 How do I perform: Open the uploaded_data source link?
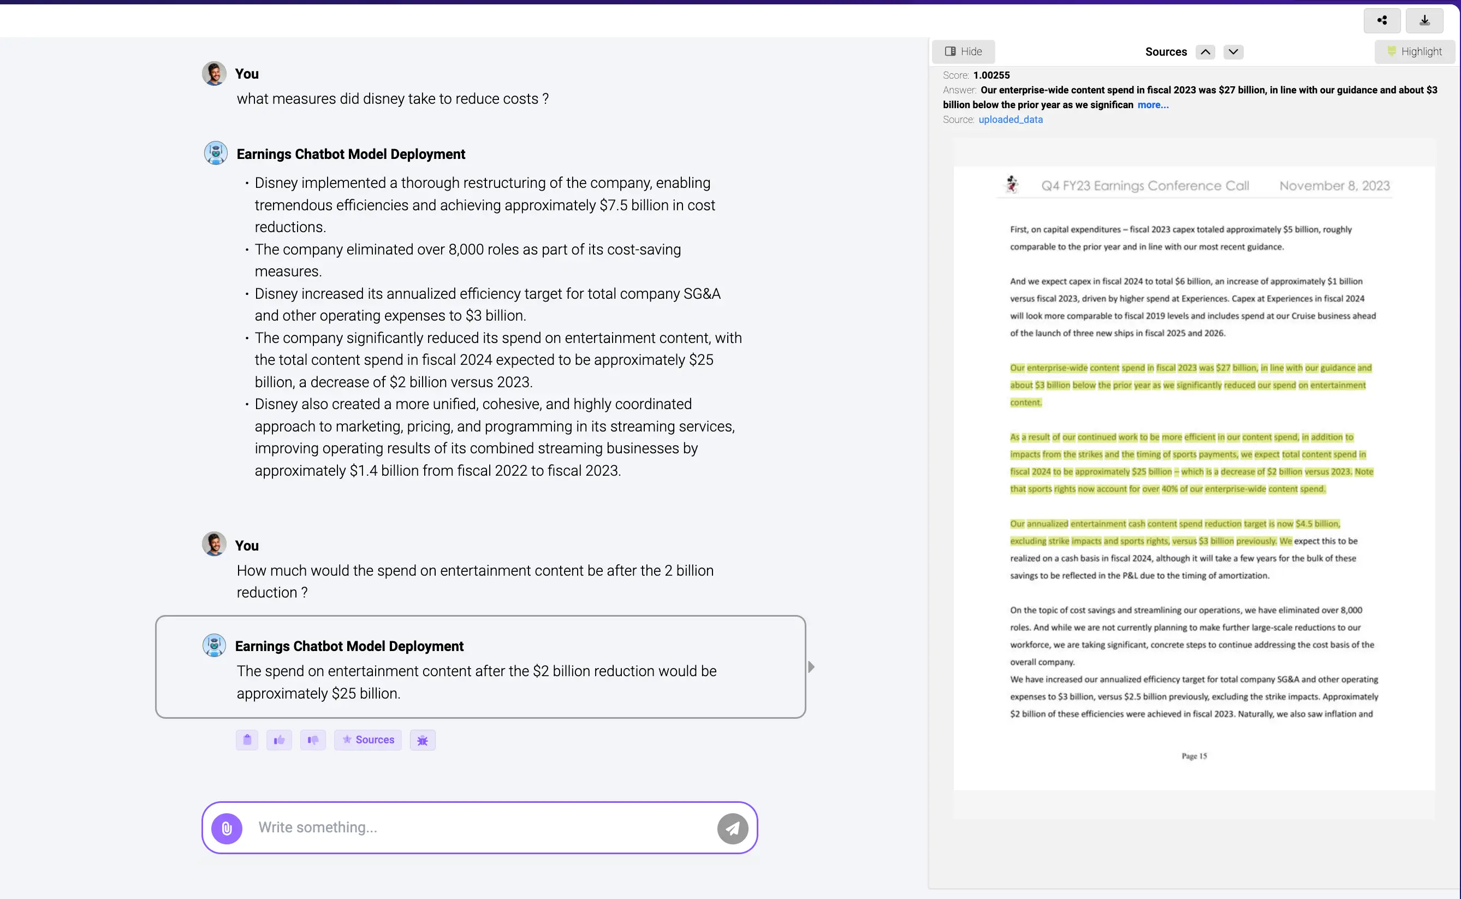pyautogui.click(x=1010, y=120)
